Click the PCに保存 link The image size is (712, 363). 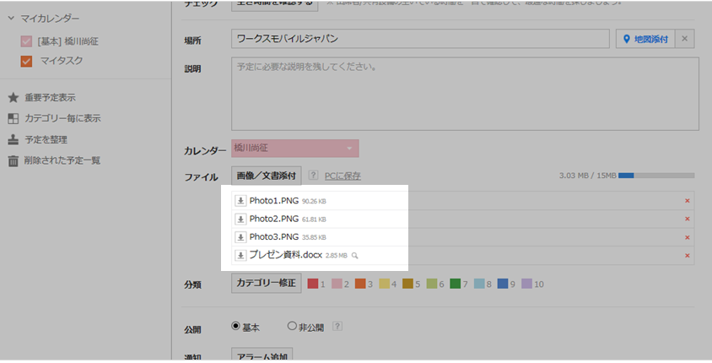tap(342, 176)
